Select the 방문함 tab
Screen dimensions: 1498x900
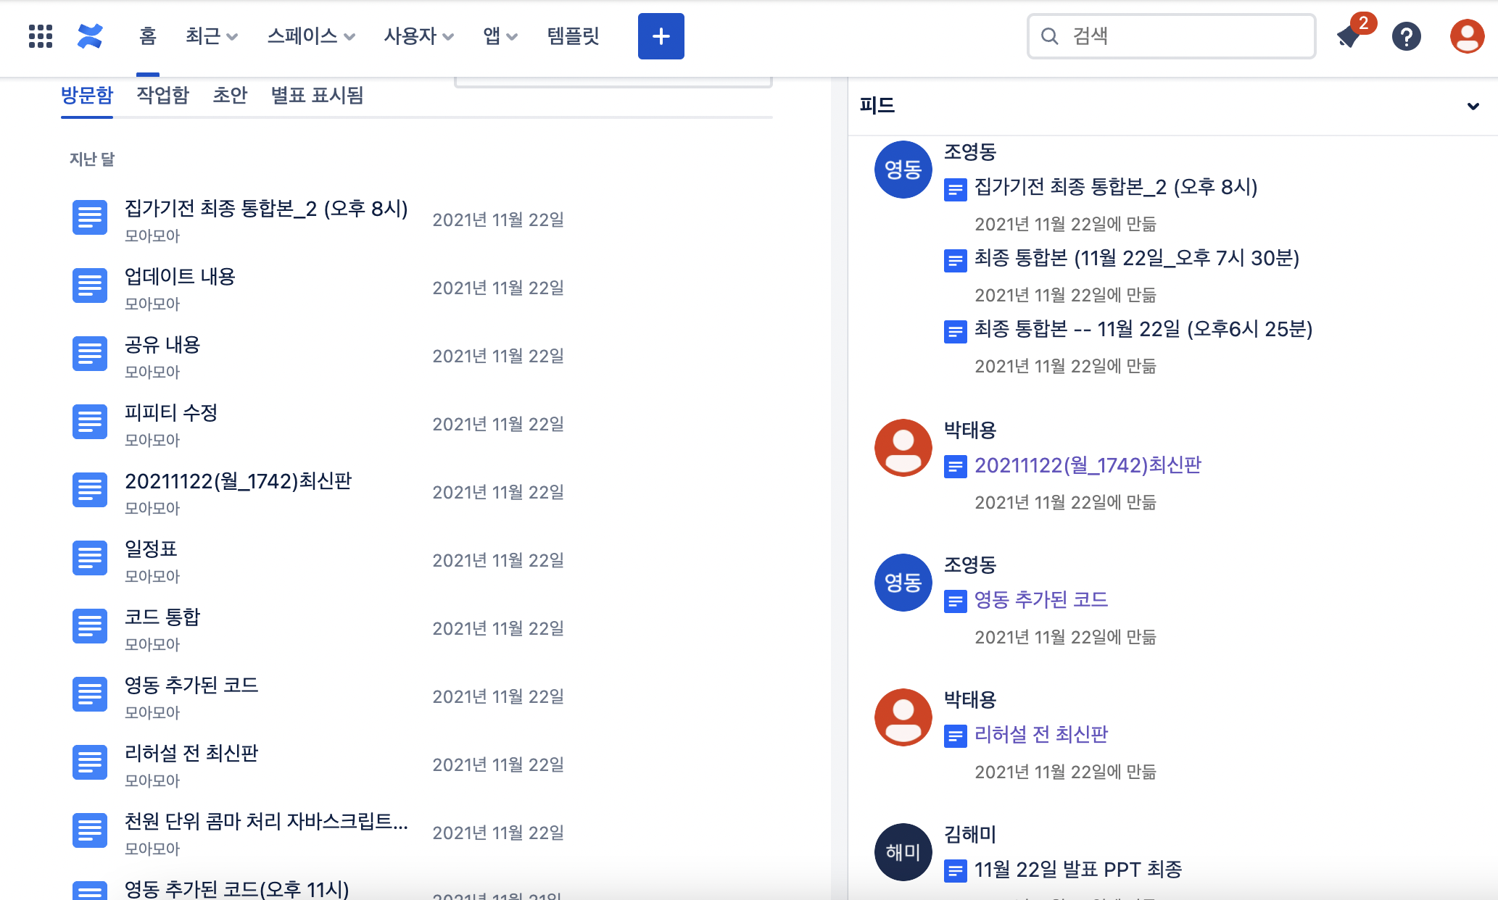tap(87, 96)
